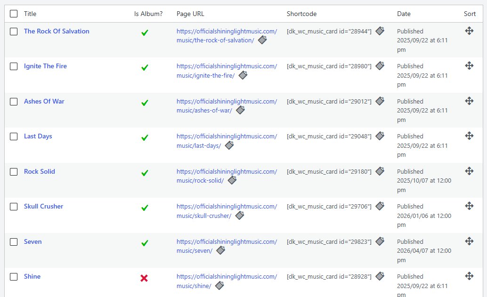Visit the skull-crusher page URL
Viewport: 487px width, 297px height.
pos(227,211)
